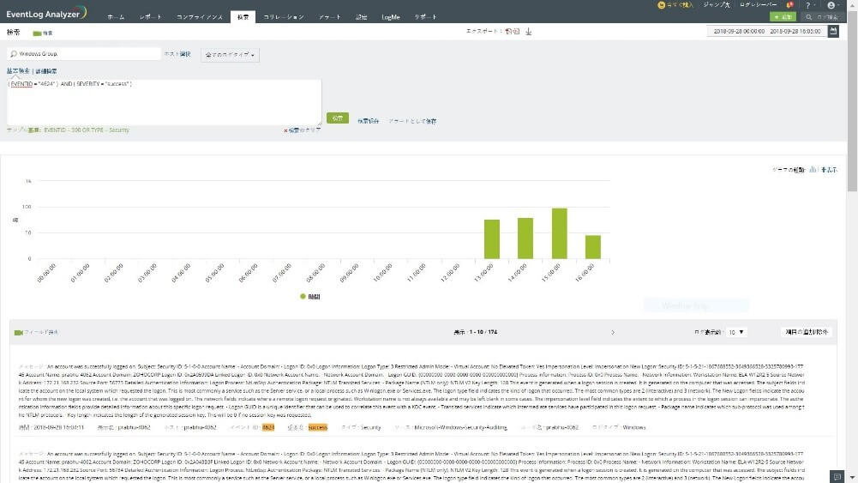Screen dimensions: 858x483
Task: Open the コリレーション tab
Action: pos(284,17)
